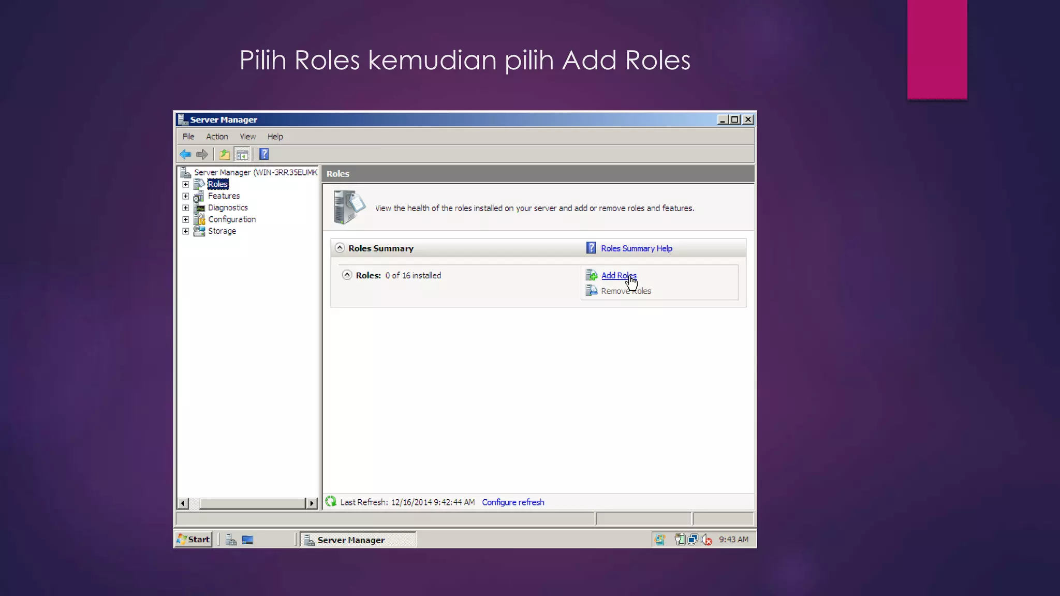Viewport: 1060px width, 596px height.
Task: Click the Configuration tree node icon
Action: pyautogui.click(x=199, y=219)
